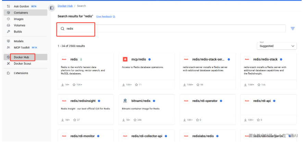303x147 pixels.
Task: Click the Extensions puzzle icon
Action: (8, 73)
